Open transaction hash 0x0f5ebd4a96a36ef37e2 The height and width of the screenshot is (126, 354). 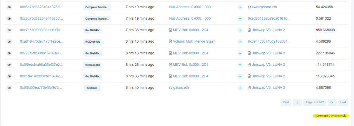pos(41,65)
